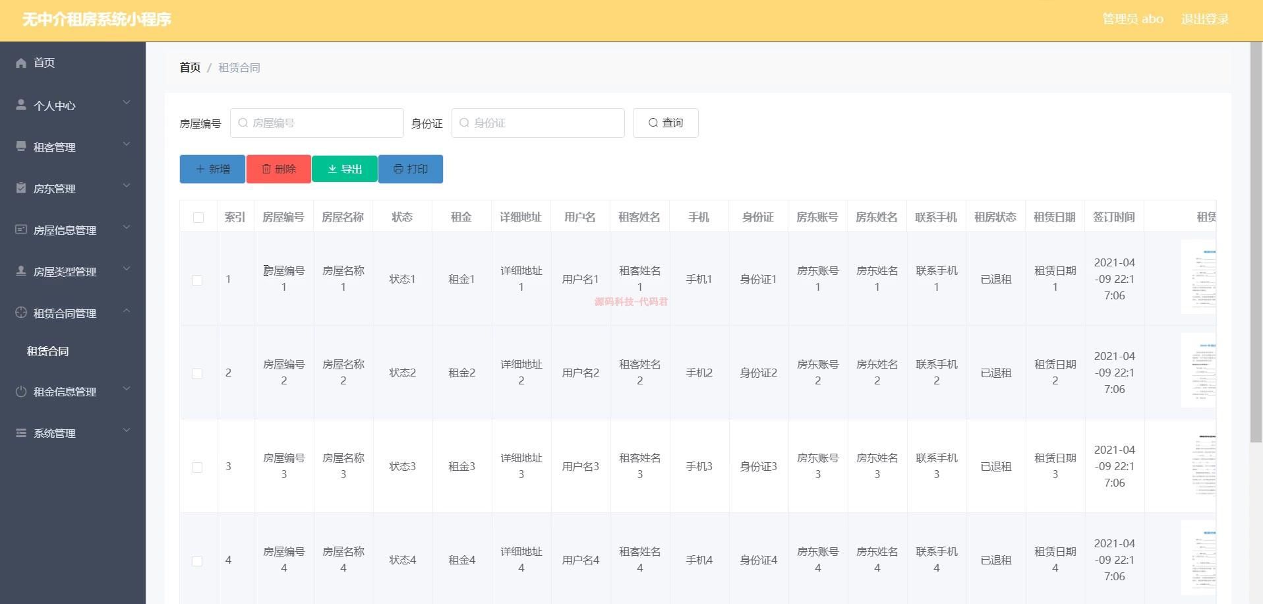1263x604 pixels.
Task: Click the green 导出 button
Action: click(x=345, y=169)
